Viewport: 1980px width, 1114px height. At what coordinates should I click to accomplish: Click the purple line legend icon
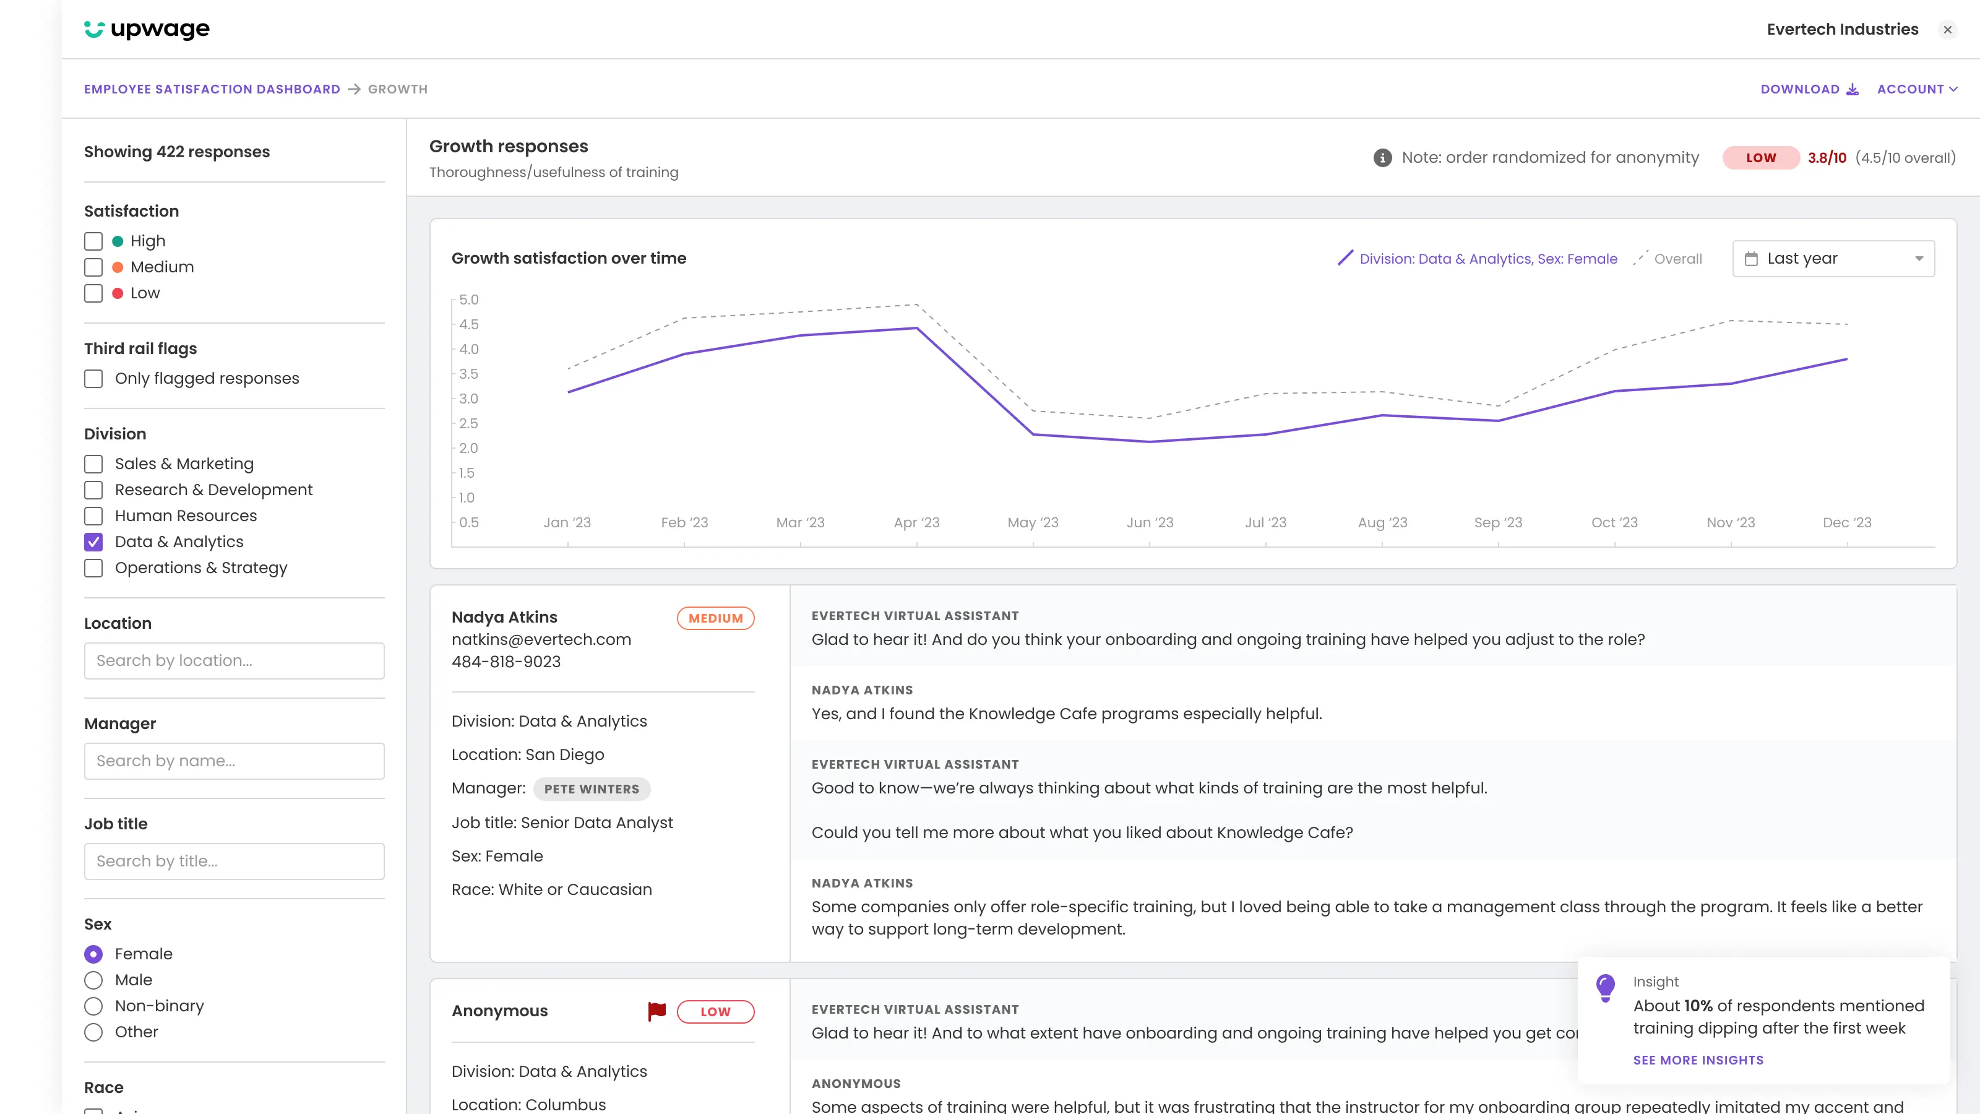tap(1345, 258)
